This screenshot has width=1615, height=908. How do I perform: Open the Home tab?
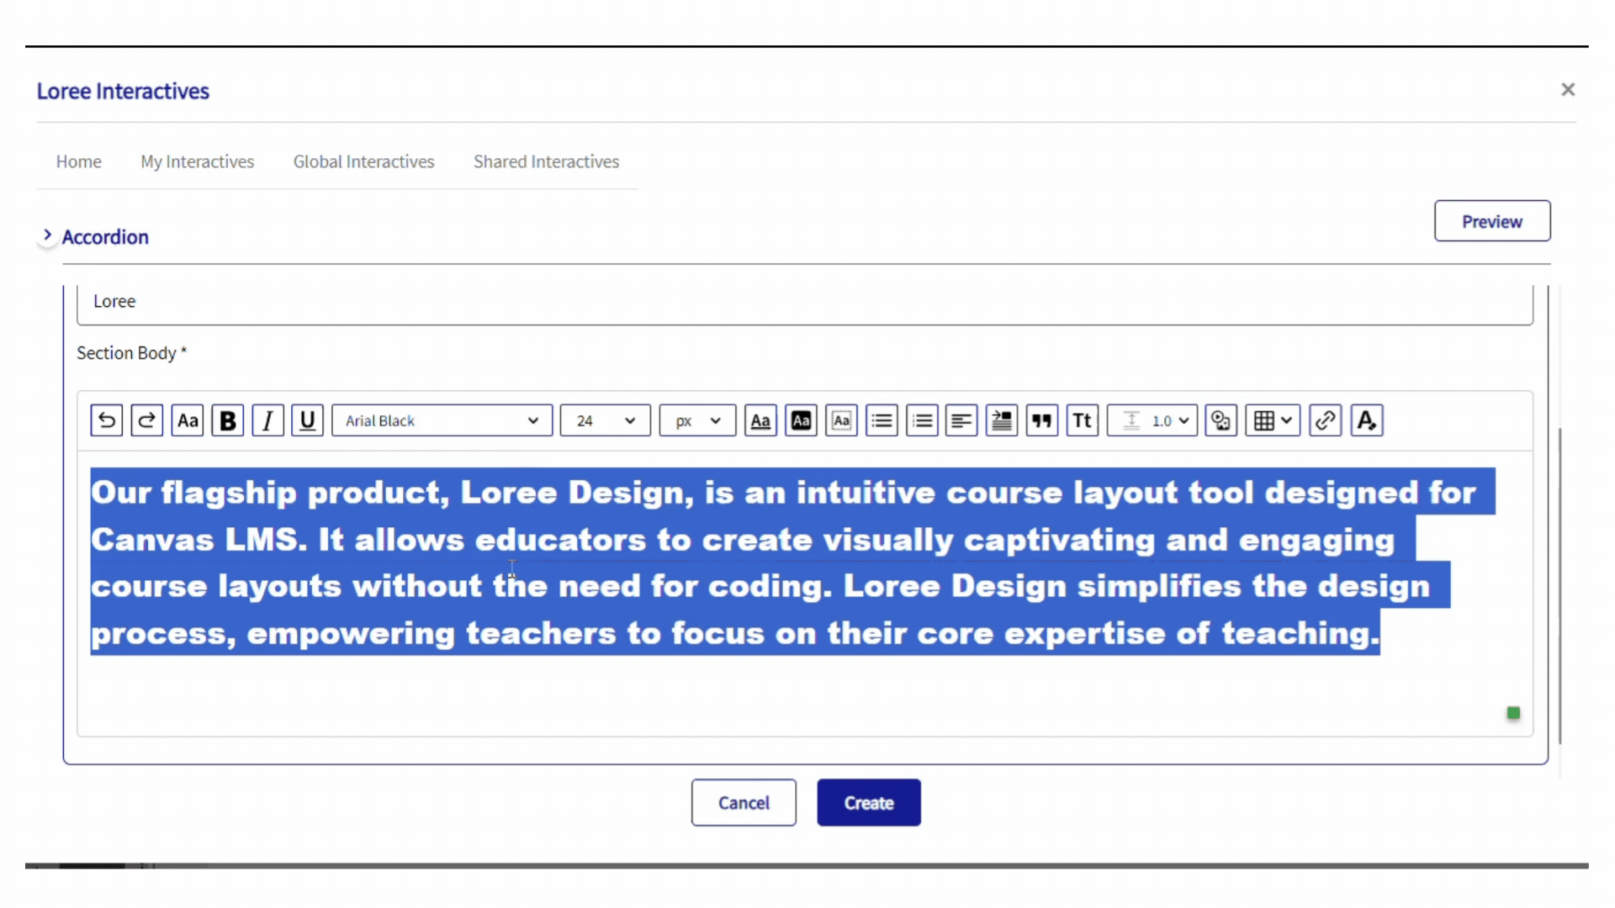coord(79,161)
